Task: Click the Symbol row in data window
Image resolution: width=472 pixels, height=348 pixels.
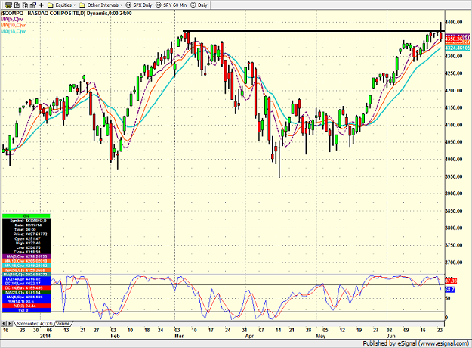Action: tap(26, 221)
